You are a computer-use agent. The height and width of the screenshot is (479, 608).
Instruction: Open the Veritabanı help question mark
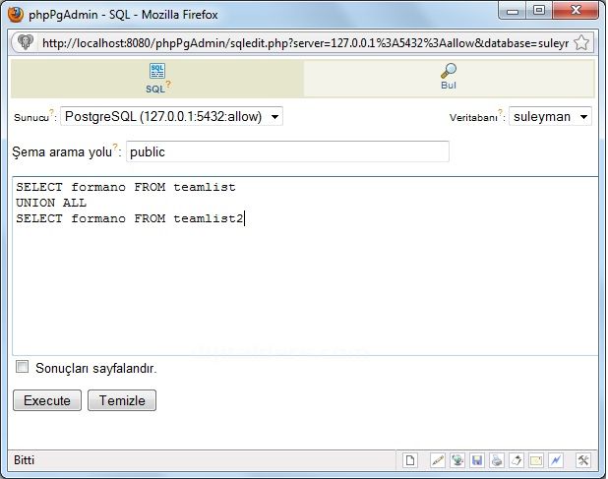tap(500, 112)
